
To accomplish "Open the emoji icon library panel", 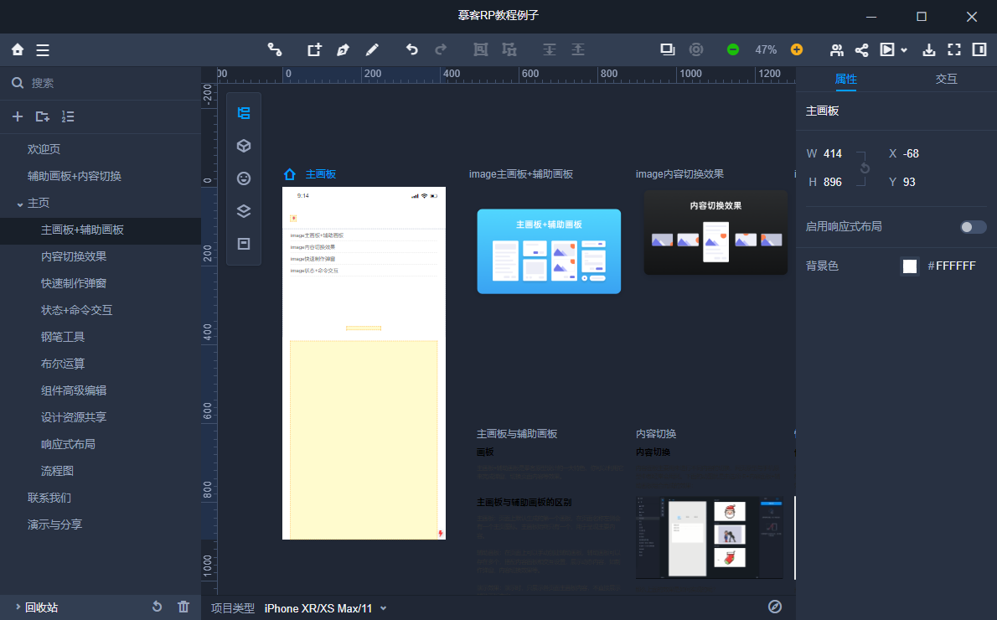I will coord(244,178).
